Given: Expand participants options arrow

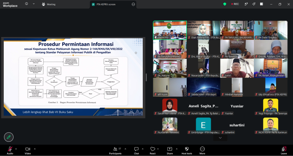Looking at the screenshot, I should tap(125, 149).
